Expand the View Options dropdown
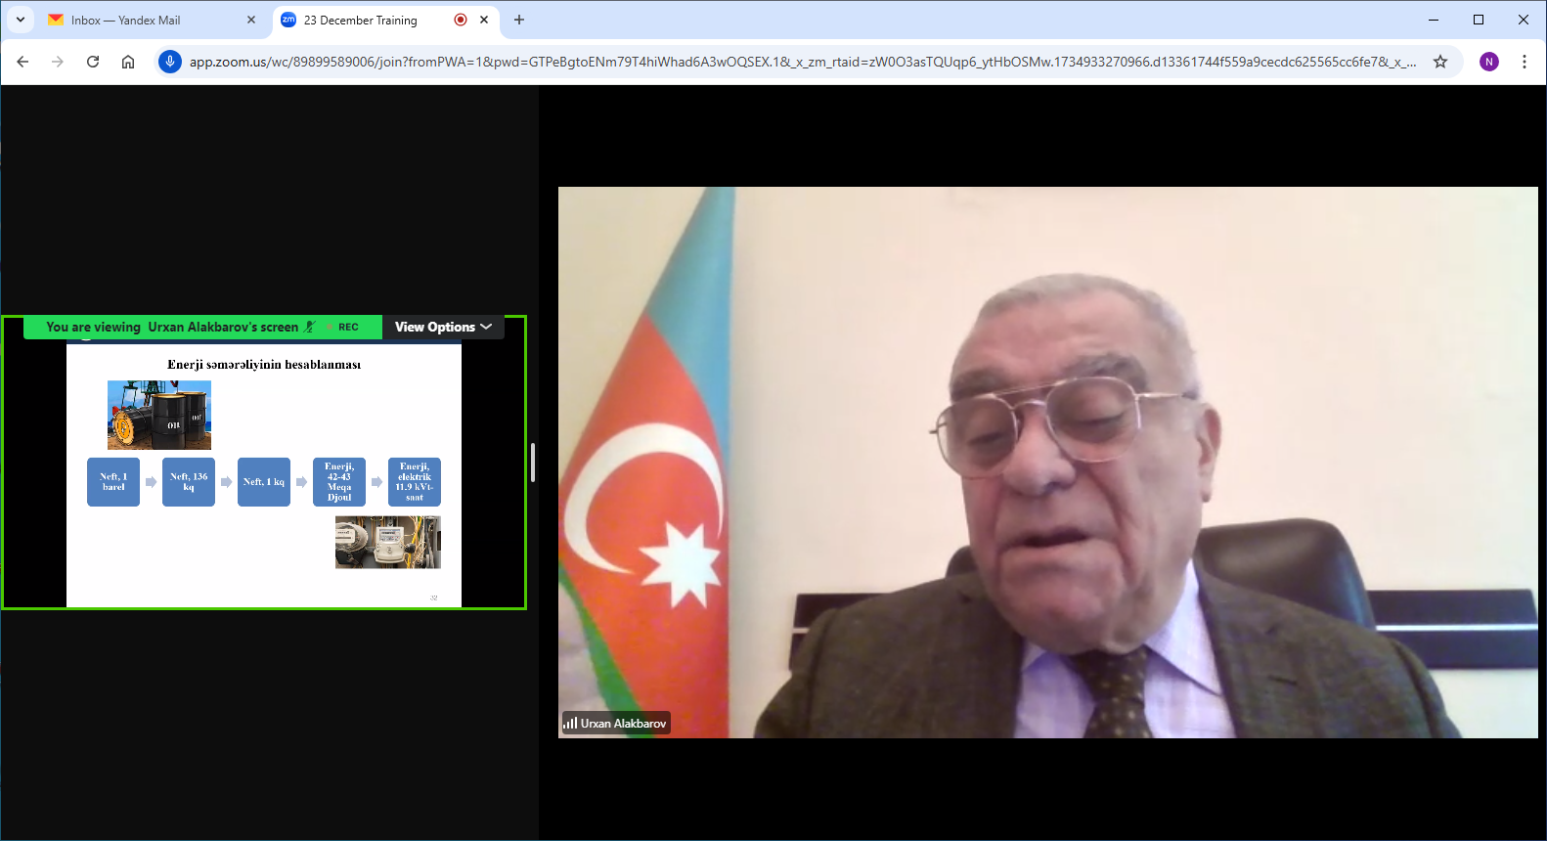The image size is (1547, 841). pos(443,328)
